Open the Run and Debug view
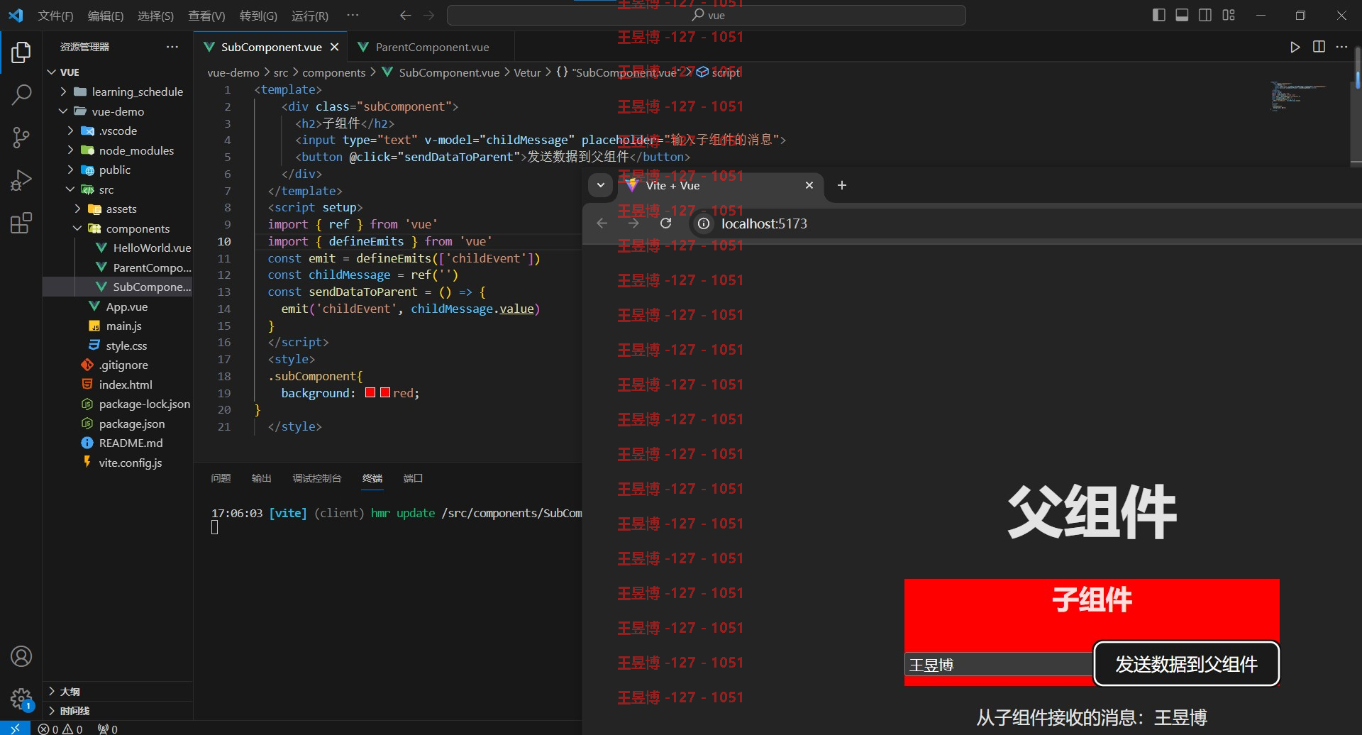This screenshot has width=1362, height=735. [x=21, y=180]
